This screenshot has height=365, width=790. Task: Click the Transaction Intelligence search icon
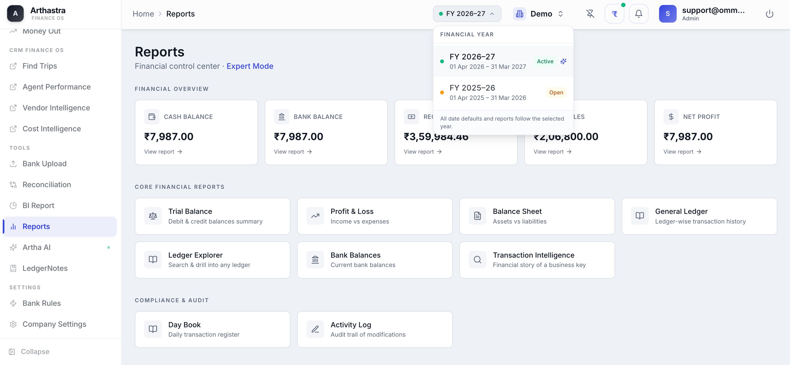point(477,260)
